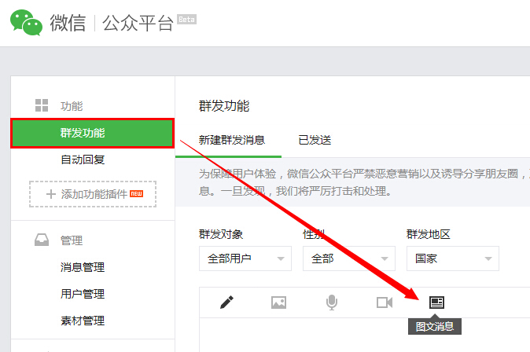Click the WeChat logo icon
Viewport: 530px width, 352px height.
click(26, 23)
